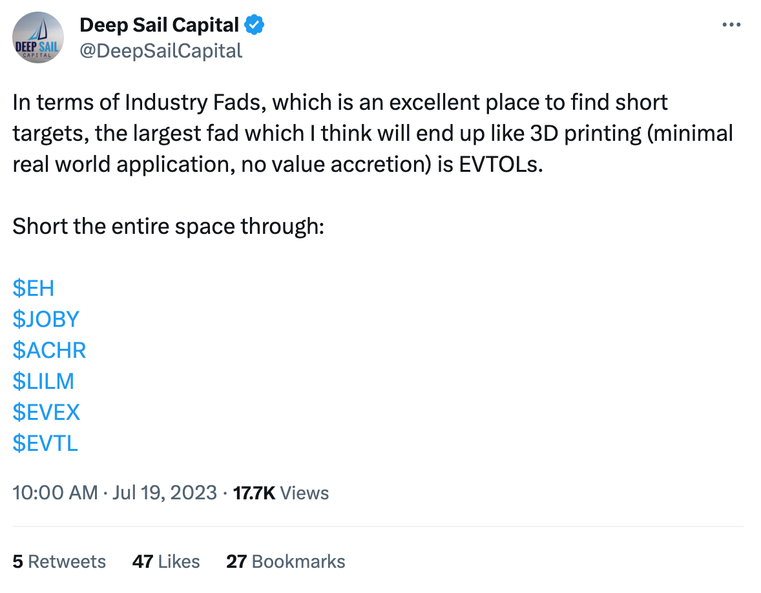Open the $JOBY cashtag
Image resolution: width=761 pixels, height=593 pixels.
[46, 319]
